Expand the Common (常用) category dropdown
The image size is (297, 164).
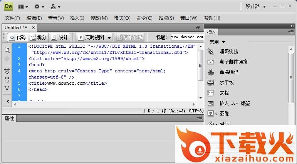point(218,42)
